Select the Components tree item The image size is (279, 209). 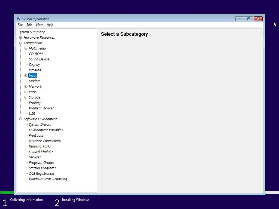coord(33,43)
